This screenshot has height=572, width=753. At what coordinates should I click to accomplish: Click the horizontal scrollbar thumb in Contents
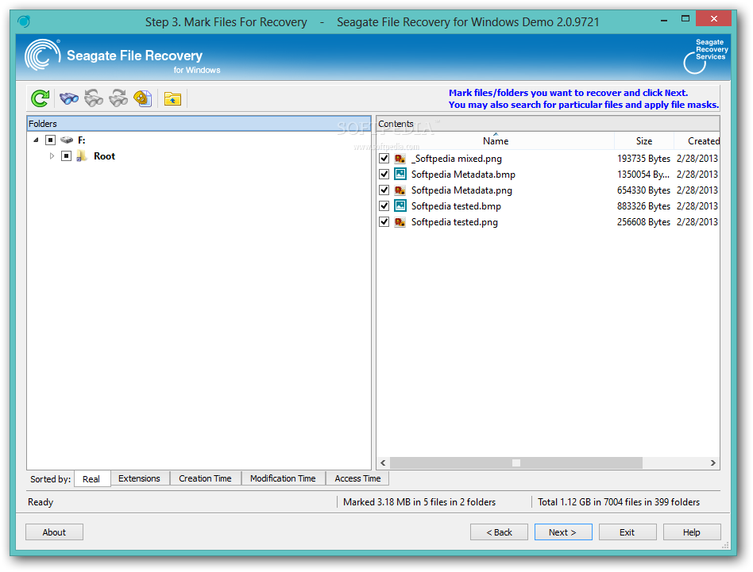pyautogui.click(x=516, y=463)
